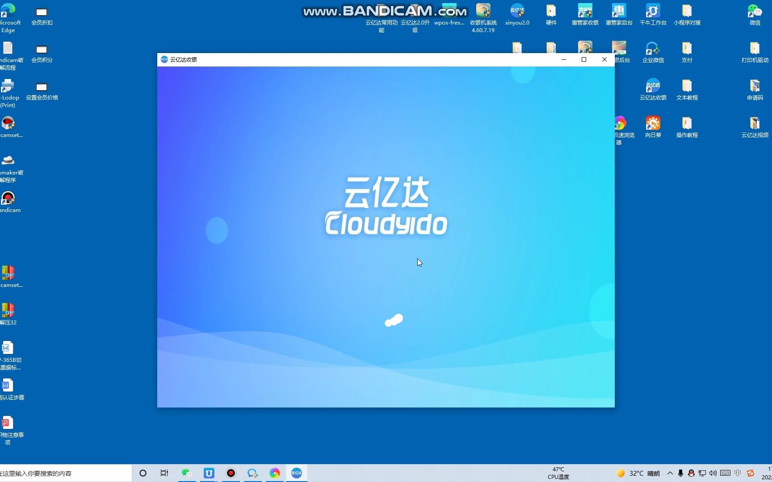Open the 会员折扣 desktop file
This screenshot has width=772, height=482.
coord(42,16)
